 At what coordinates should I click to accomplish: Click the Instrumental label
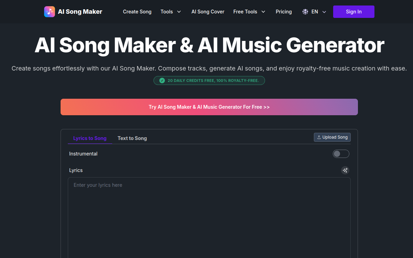[83, 154]
